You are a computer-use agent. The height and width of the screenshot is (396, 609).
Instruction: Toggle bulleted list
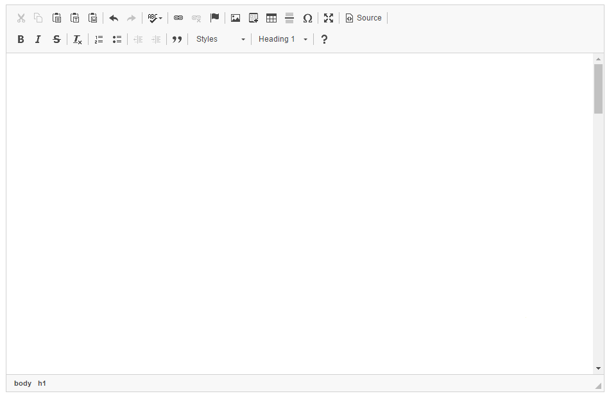pyautogui.click(x=117, y=39)
